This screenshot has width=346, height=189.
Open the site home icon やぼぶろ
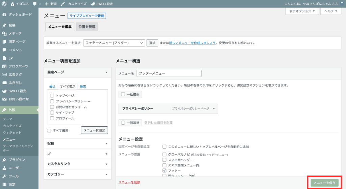[x=13, y=4]
